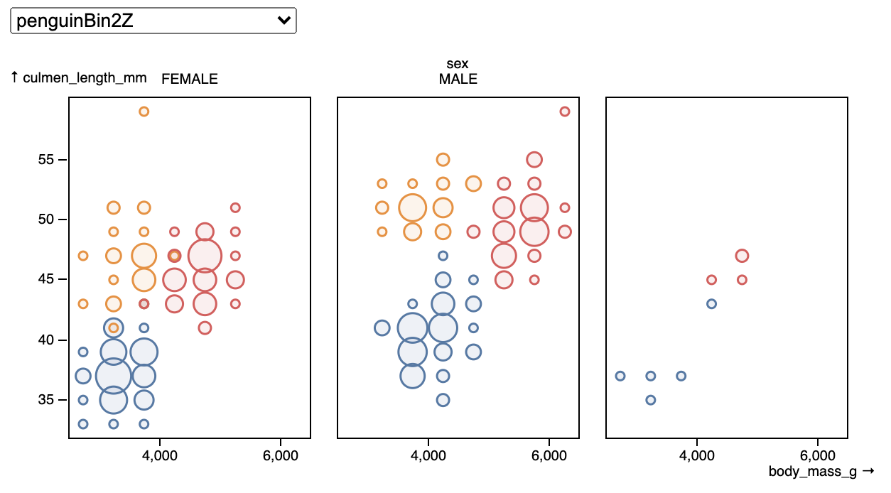The image size is (891, 493).
Task: Click the FEMALE facet label
Action: pos(190,80)
